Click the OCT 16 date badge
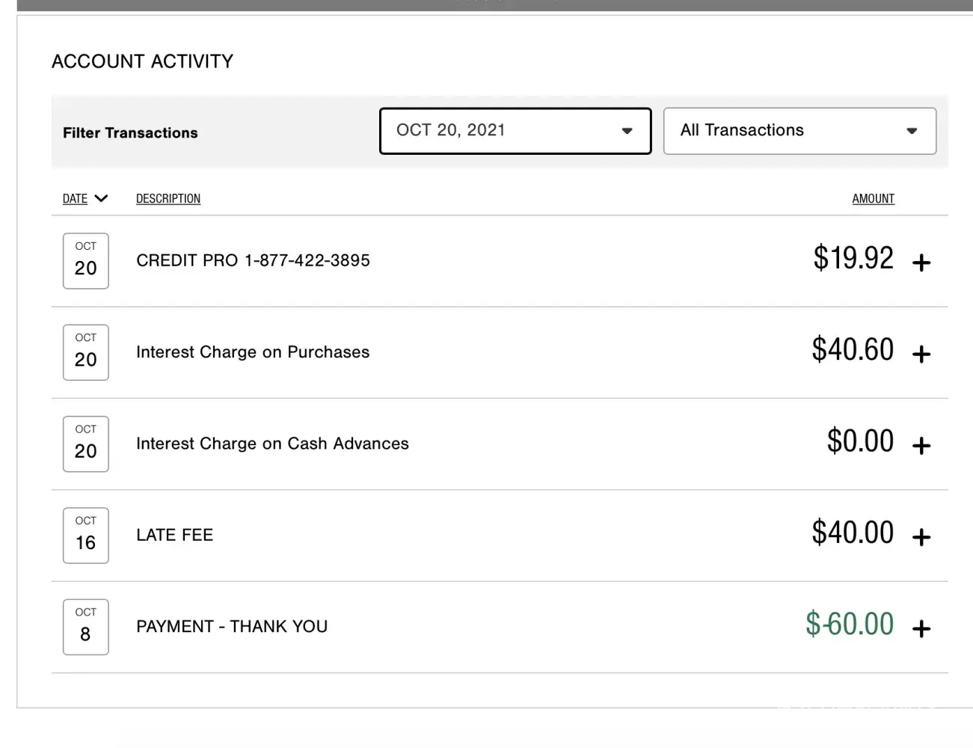The height and width of the screenshot is (748, 973). (x=86, y=536)
